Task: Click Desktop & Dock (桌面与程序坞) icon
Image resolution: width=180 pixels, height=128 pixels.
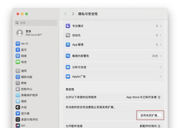Action: [18, 120]
